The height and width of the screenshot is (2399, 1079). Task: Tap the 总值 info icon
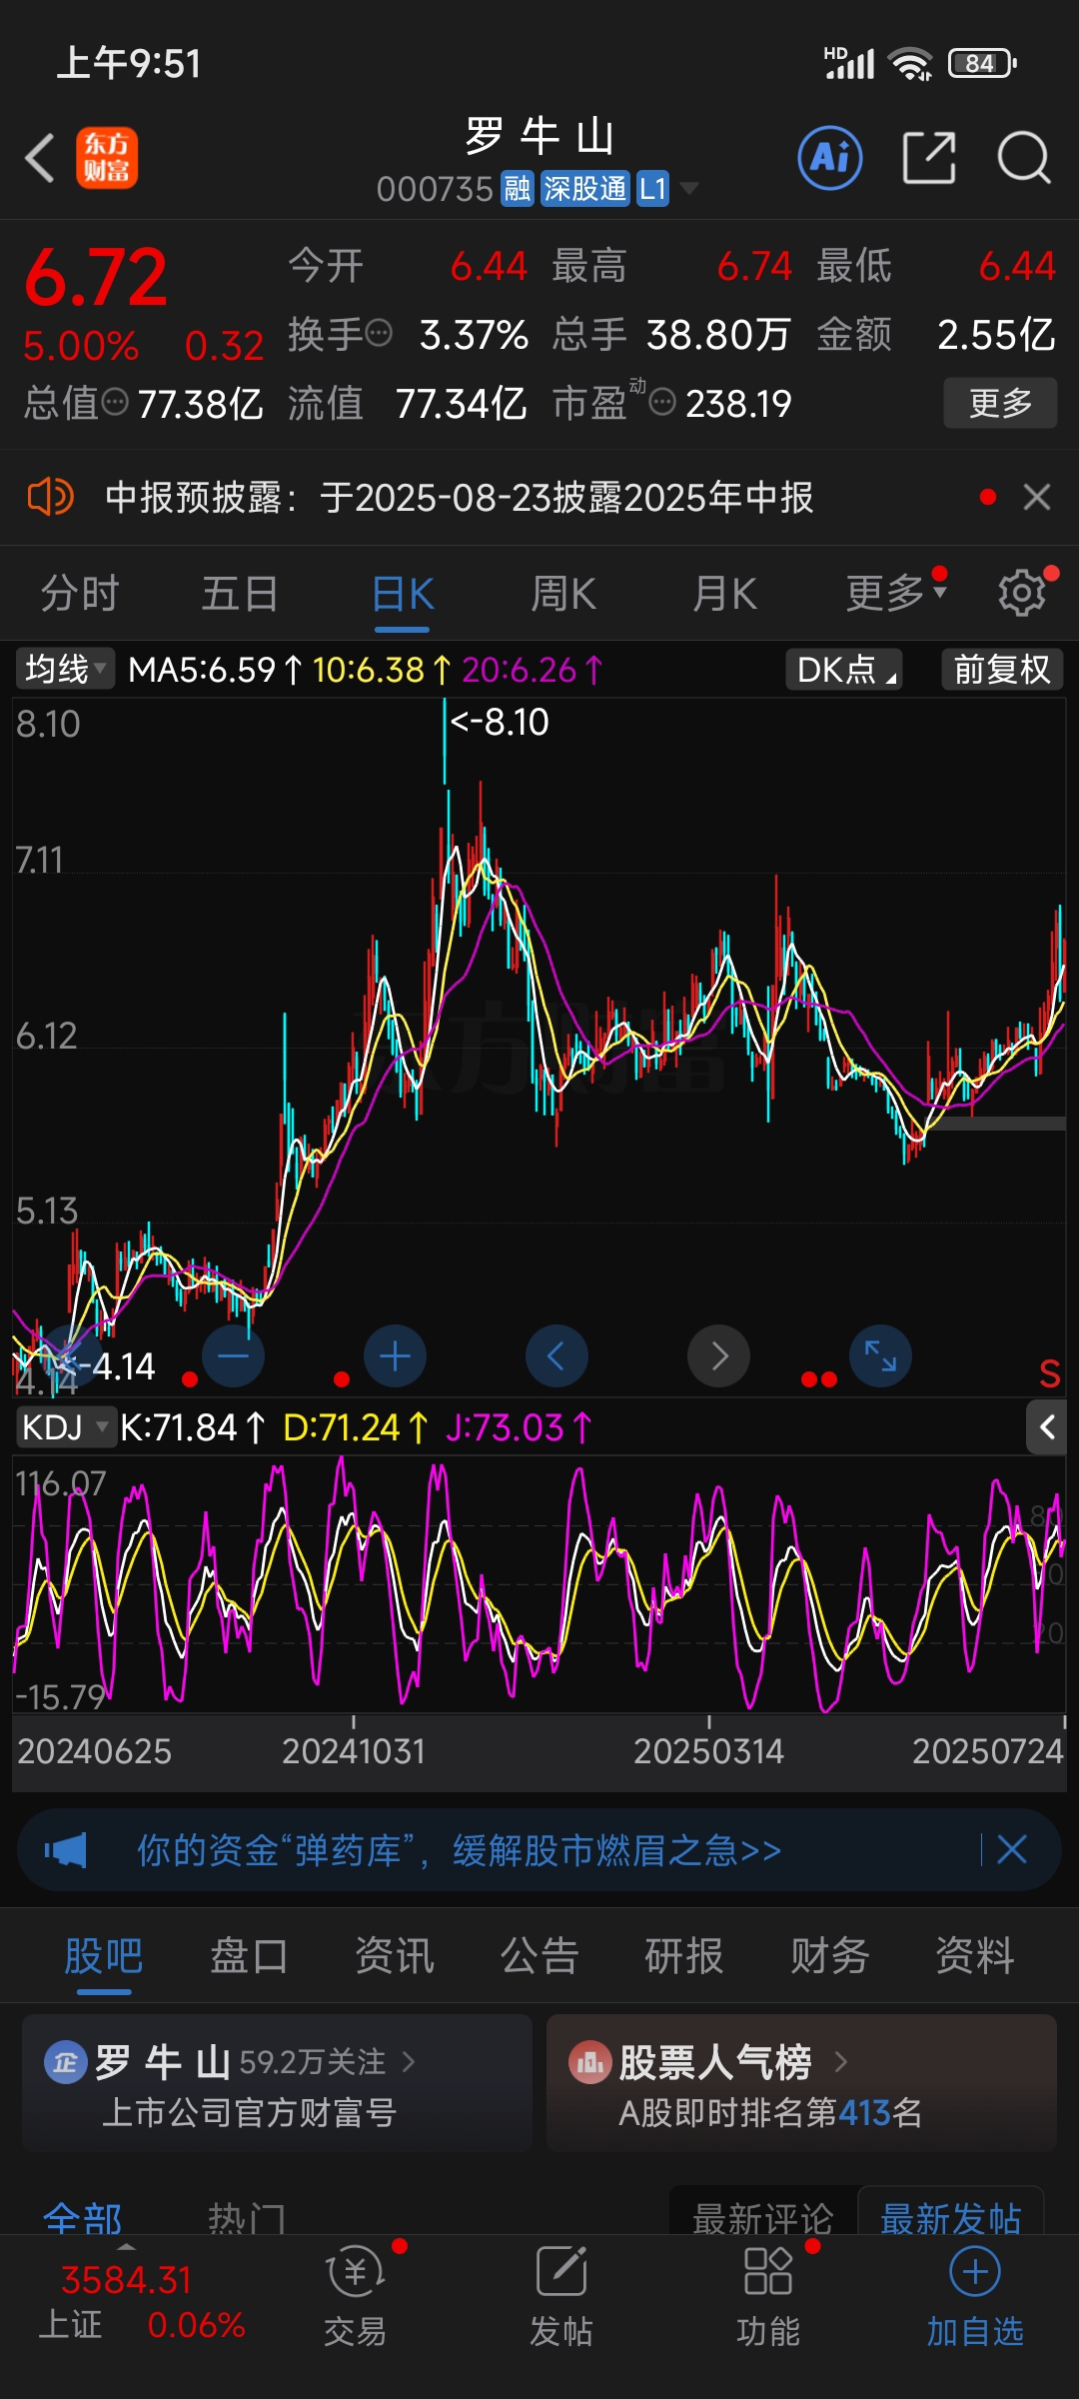coord(116,403)
